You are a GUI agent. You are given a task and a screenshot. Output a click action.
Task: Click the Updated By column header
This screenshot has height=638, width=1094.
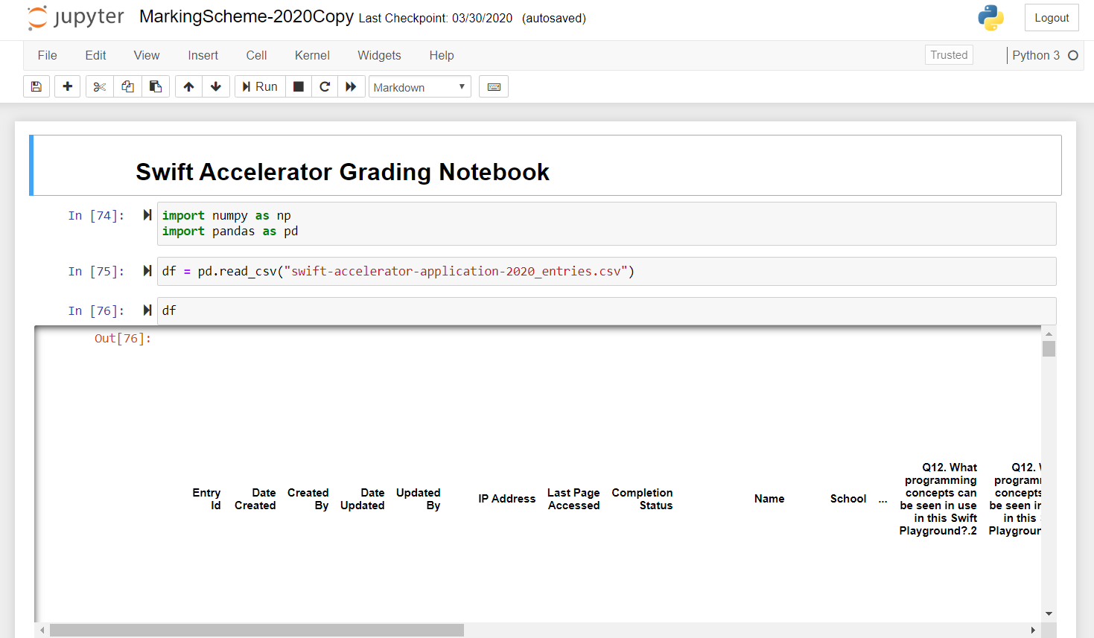pyautogui.click(x=418, y=499)
